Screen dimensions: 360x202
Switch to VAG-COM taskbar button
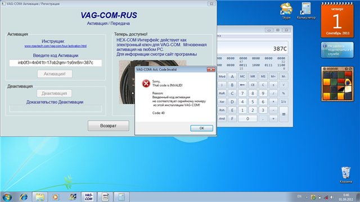(89, 197)
